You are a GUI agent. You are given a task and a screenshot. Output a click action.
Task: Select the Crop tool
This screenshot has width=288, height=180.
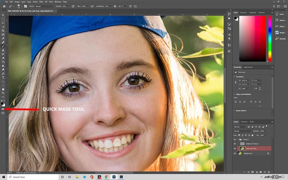(3, 31)
